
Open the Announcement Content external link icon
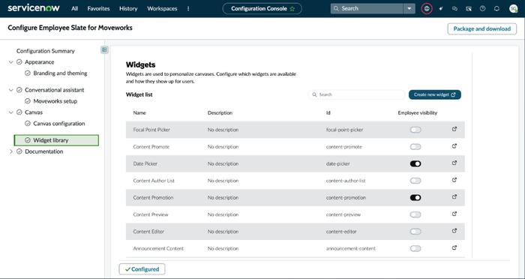pos(454,247)
